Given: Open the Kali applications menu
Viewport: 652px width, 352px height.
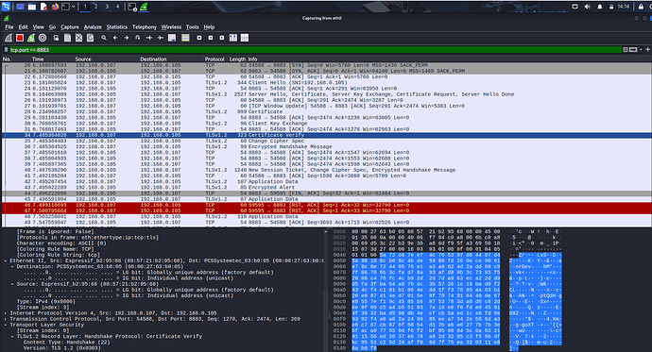Looking at the screenshot, I should pyautogui.click(x=6, y=7).
